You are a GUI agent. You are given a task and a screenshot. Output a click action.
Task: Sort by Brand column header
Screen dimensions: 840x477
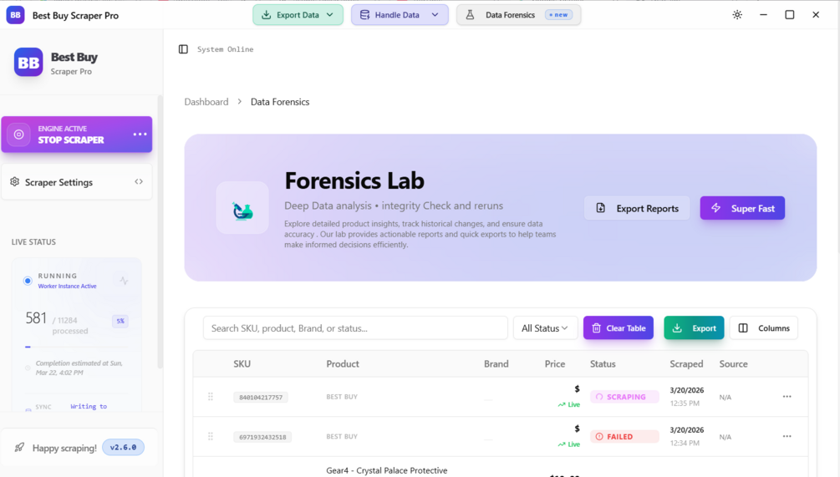[496, 364]
